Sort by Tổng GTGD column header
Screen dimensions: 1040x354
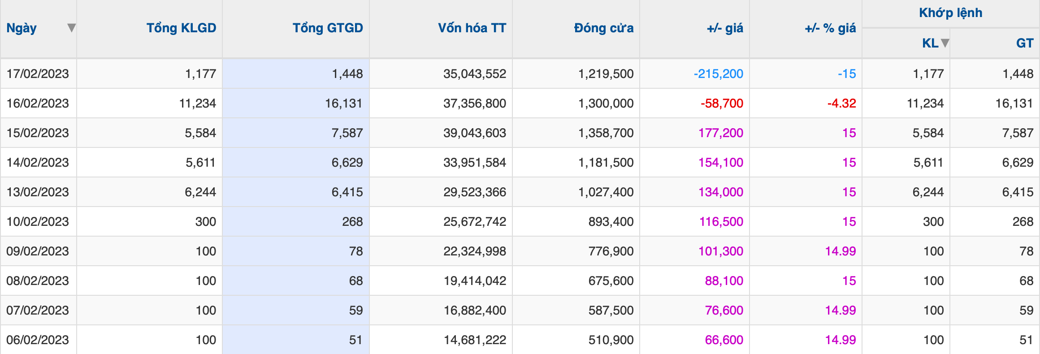328,28
